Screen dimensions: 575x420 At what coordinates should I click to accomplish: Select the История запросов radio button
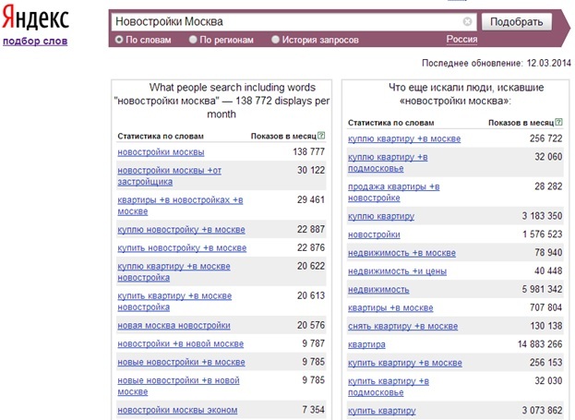point(275,40)
